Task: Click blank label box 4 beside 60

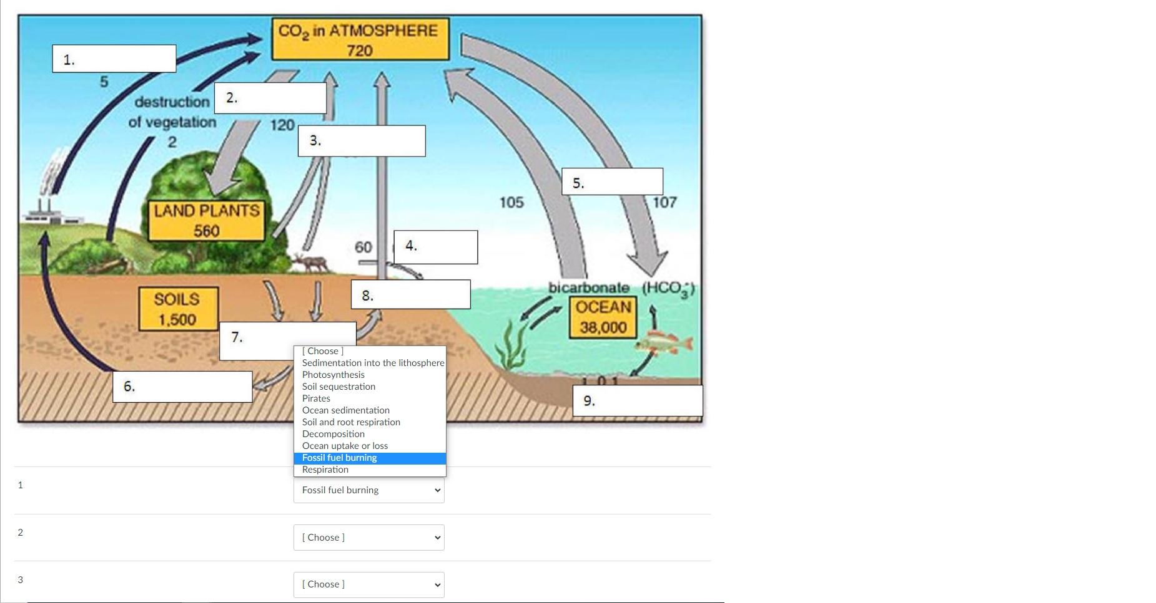Action: [x=436, y=247]
